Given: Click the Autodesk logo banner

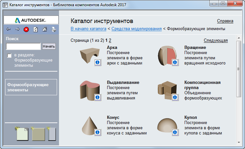Looking at the screenshot, I should [31, 20].
